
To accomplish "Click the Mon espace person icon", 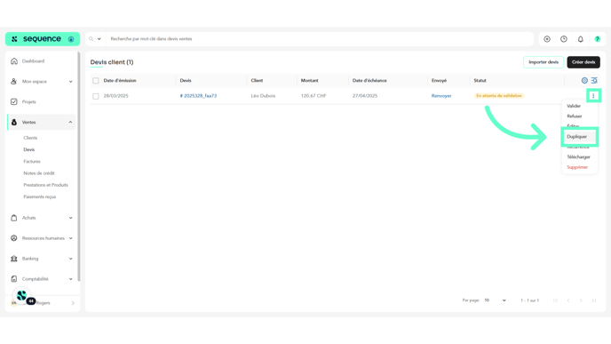I will (x=14, y=82).
